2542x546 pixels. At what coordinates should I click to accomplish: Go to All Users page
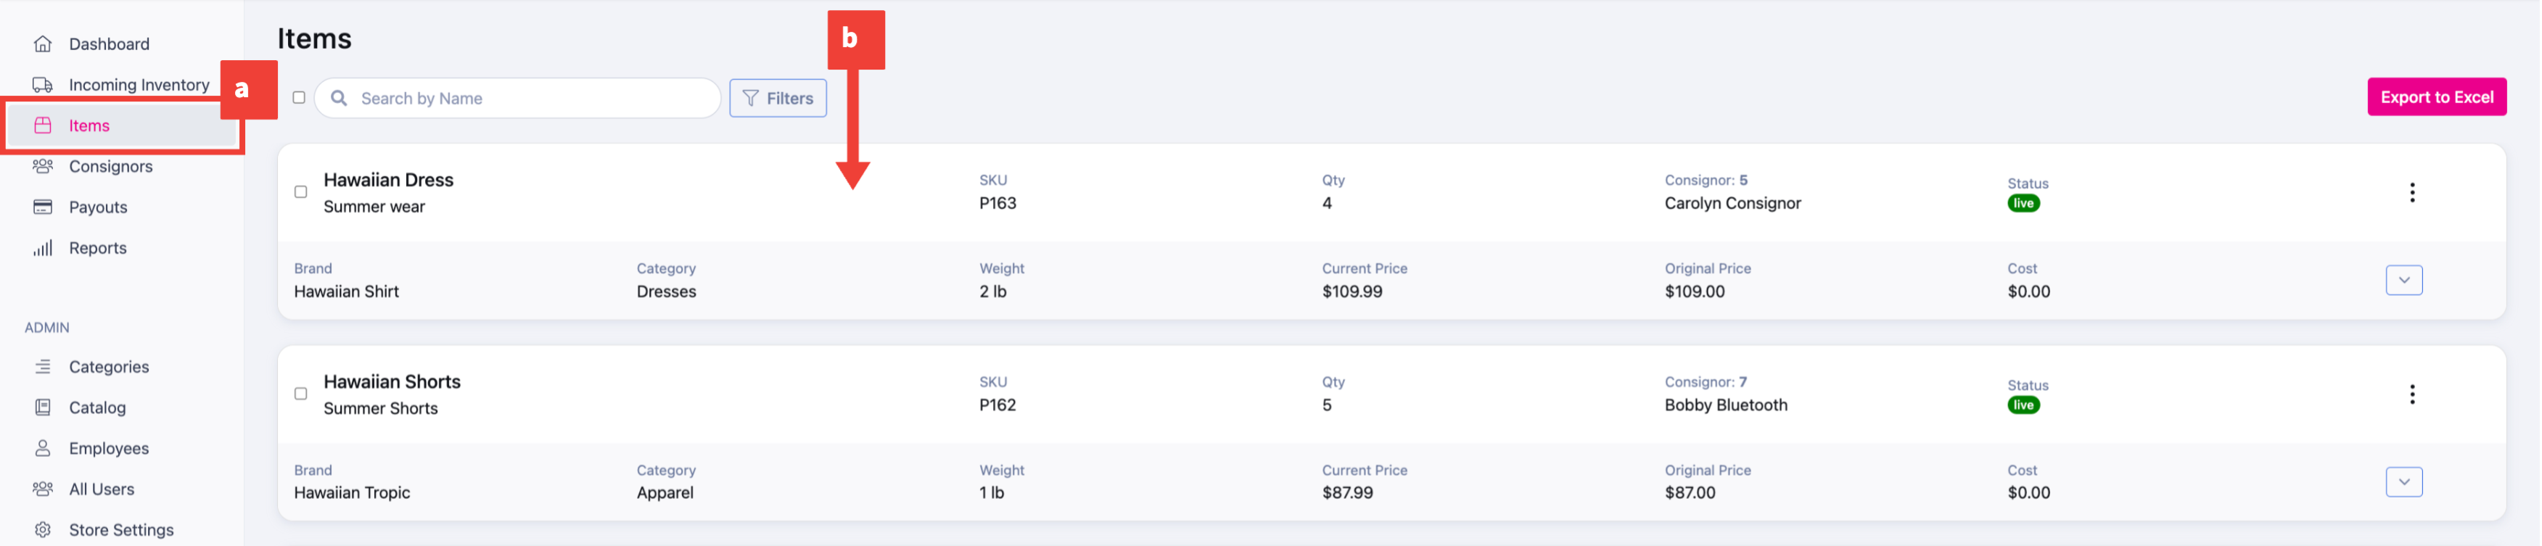(x=101, y=489)
